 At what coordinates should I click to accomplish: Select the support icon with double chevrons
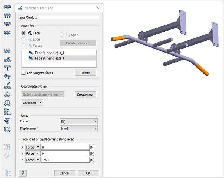click(x=7, y=33)
